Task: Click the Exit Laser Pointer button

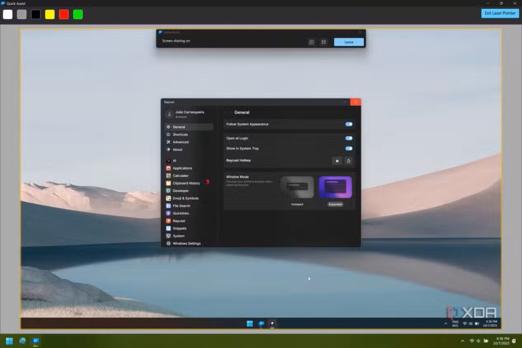Action: pyautogui.click(x=500, y=13)
